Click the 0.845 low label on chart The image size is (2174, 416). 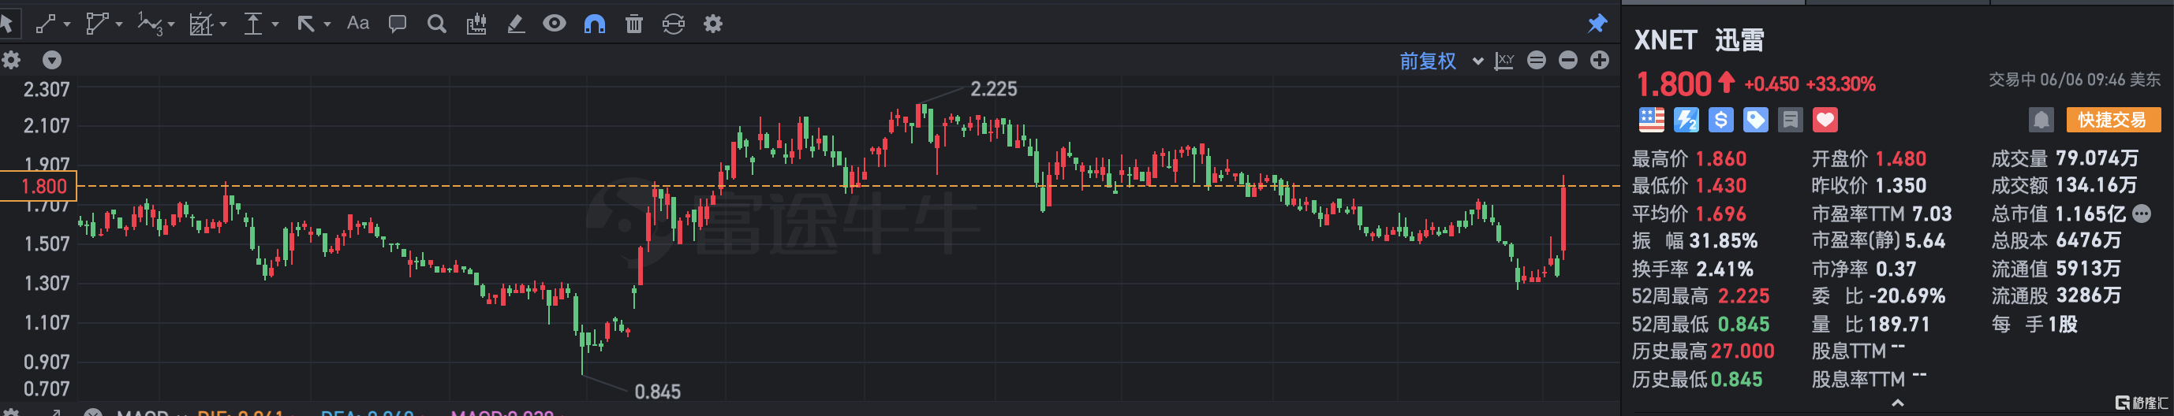(x=657, y=392)
